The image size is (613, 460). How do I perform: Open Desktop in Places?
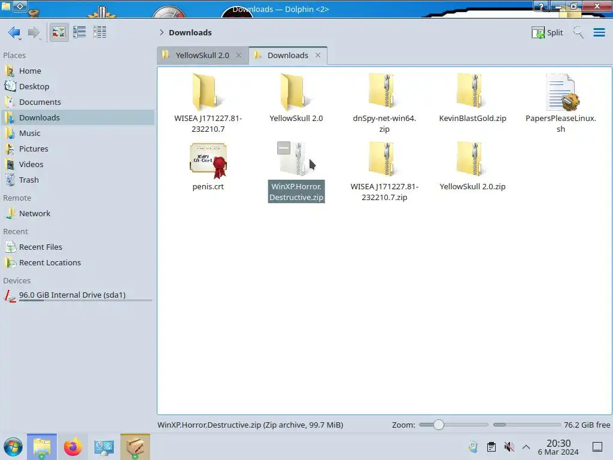[77, 86]
